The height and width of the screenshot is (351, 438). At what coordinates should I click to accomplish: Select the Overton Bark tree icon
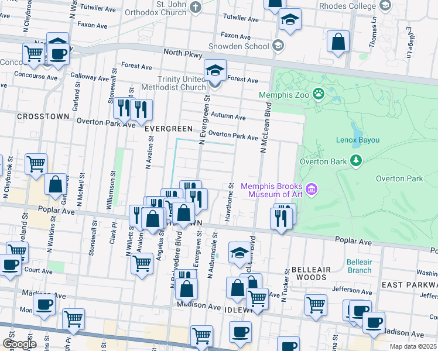tap(356, 161)
